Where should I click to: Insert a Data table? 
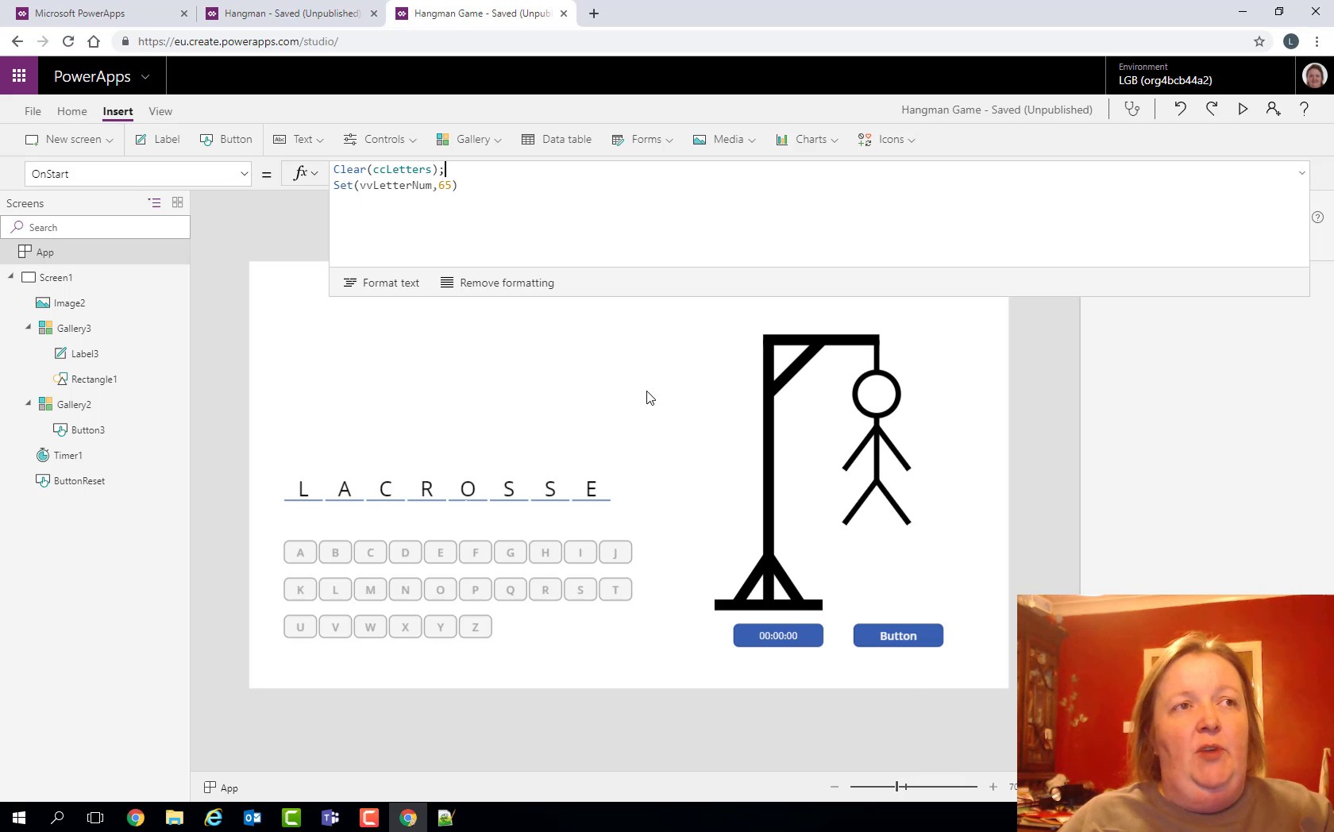pos(557,140)
